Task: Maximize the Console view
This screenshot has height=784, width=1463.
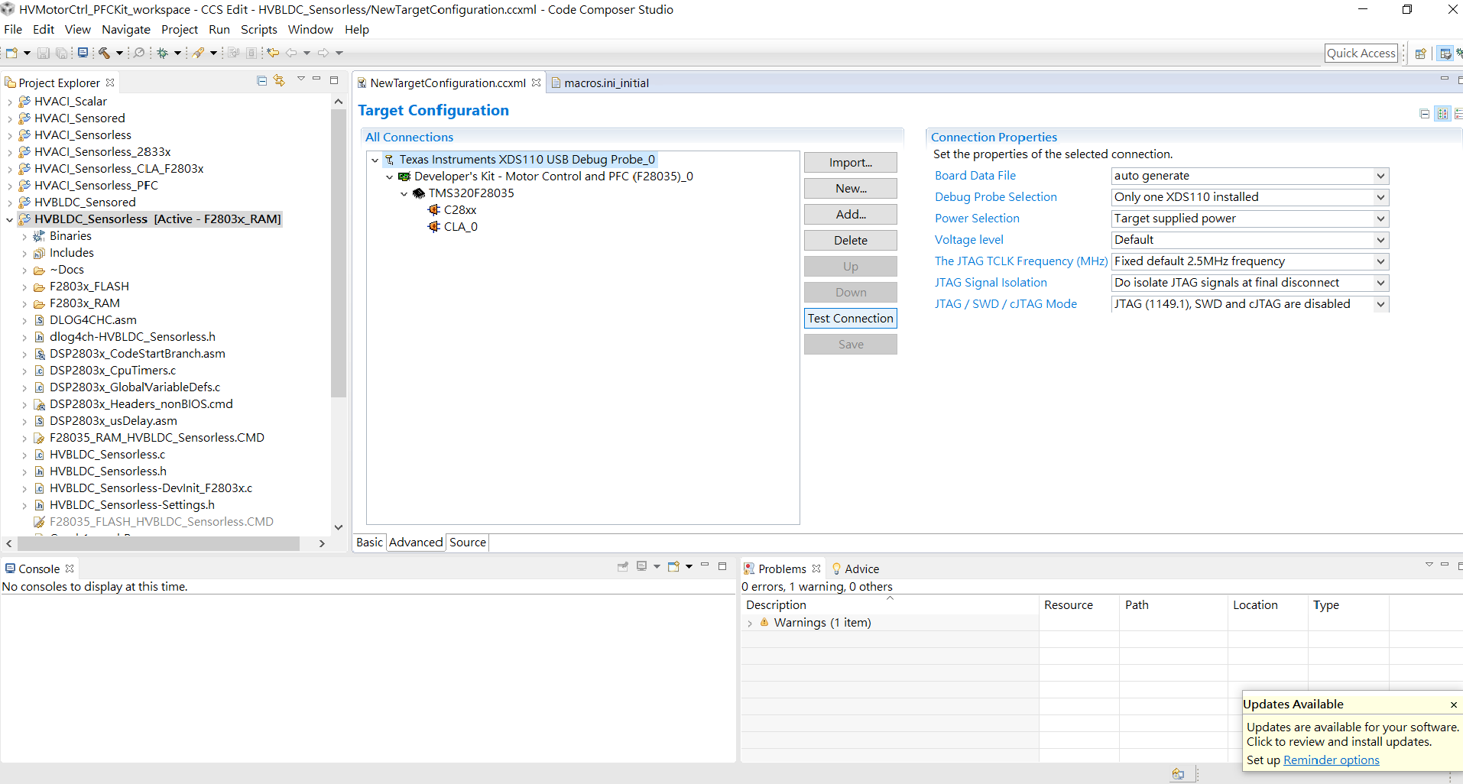Action: pyautogui.click(x=722, y=566)
